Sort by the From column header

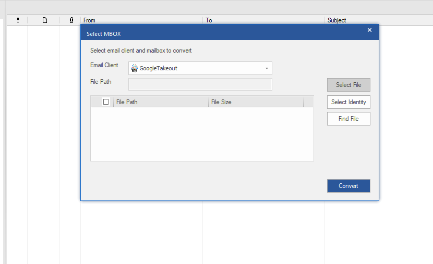click(x=141, y=20)
